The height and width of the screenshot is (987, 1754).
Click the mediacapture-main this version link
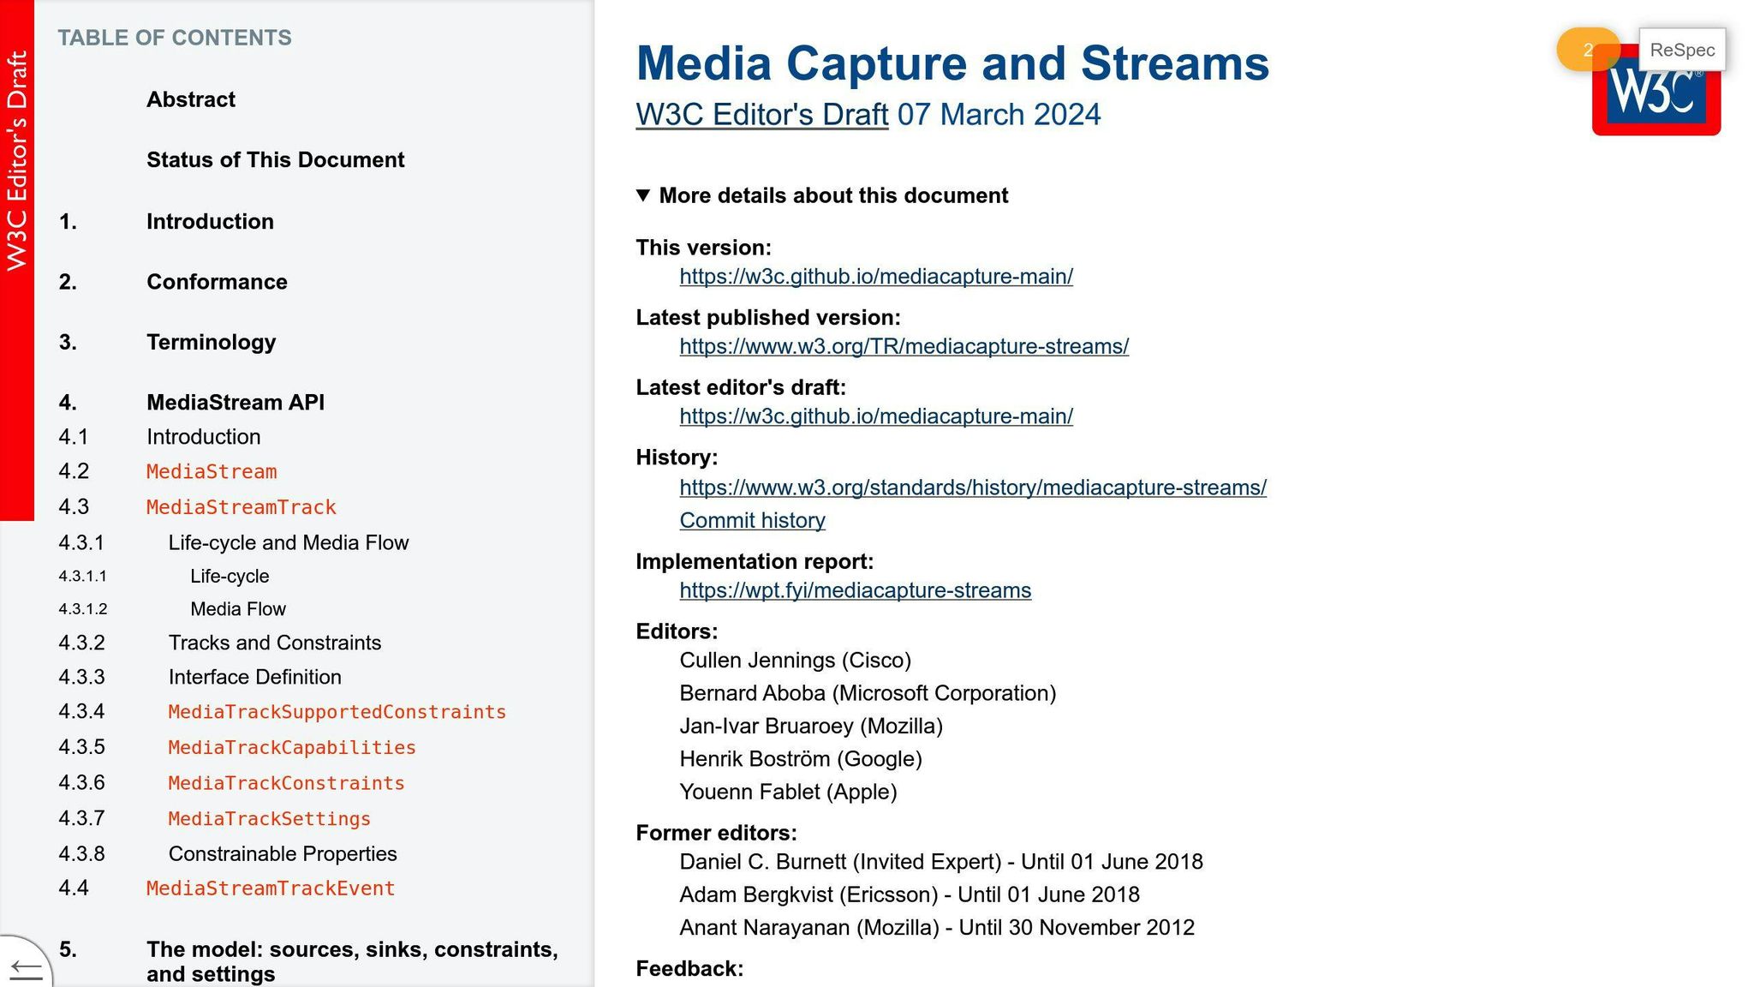click(x=875, y=276)
